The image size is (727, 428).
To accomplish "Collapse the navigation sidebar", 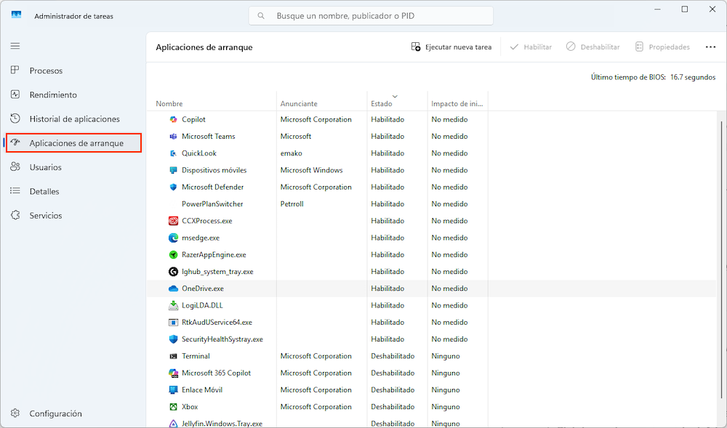I will pos(15,45).
